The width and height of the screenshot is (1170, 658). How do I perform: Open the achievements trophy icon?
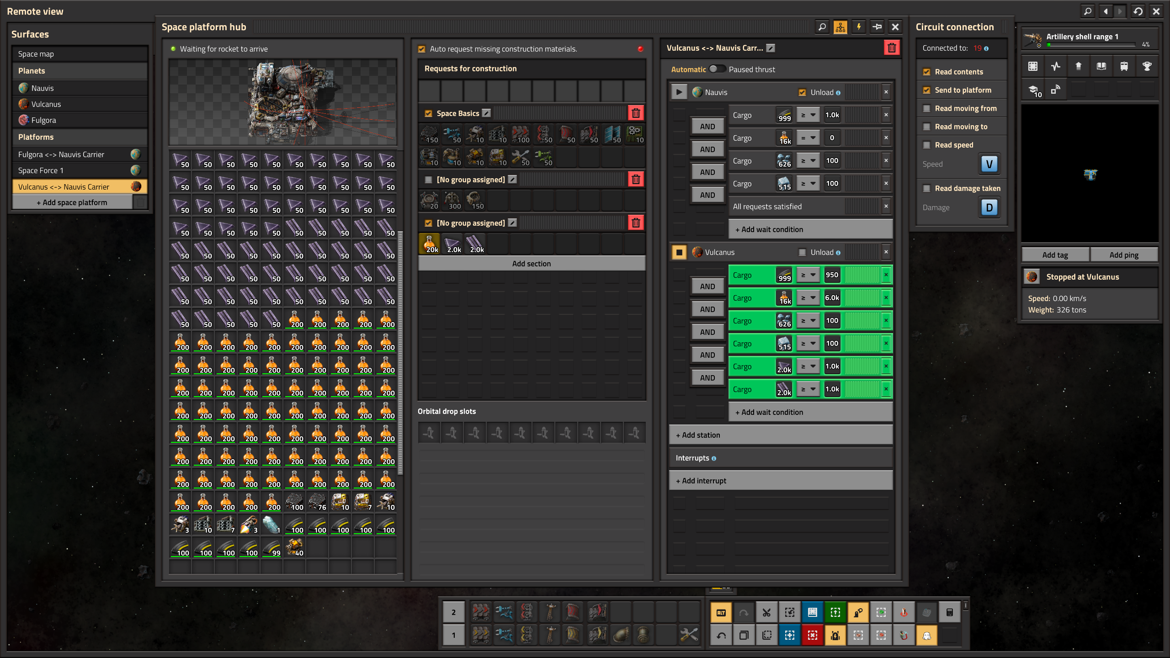pos(1147,66)
